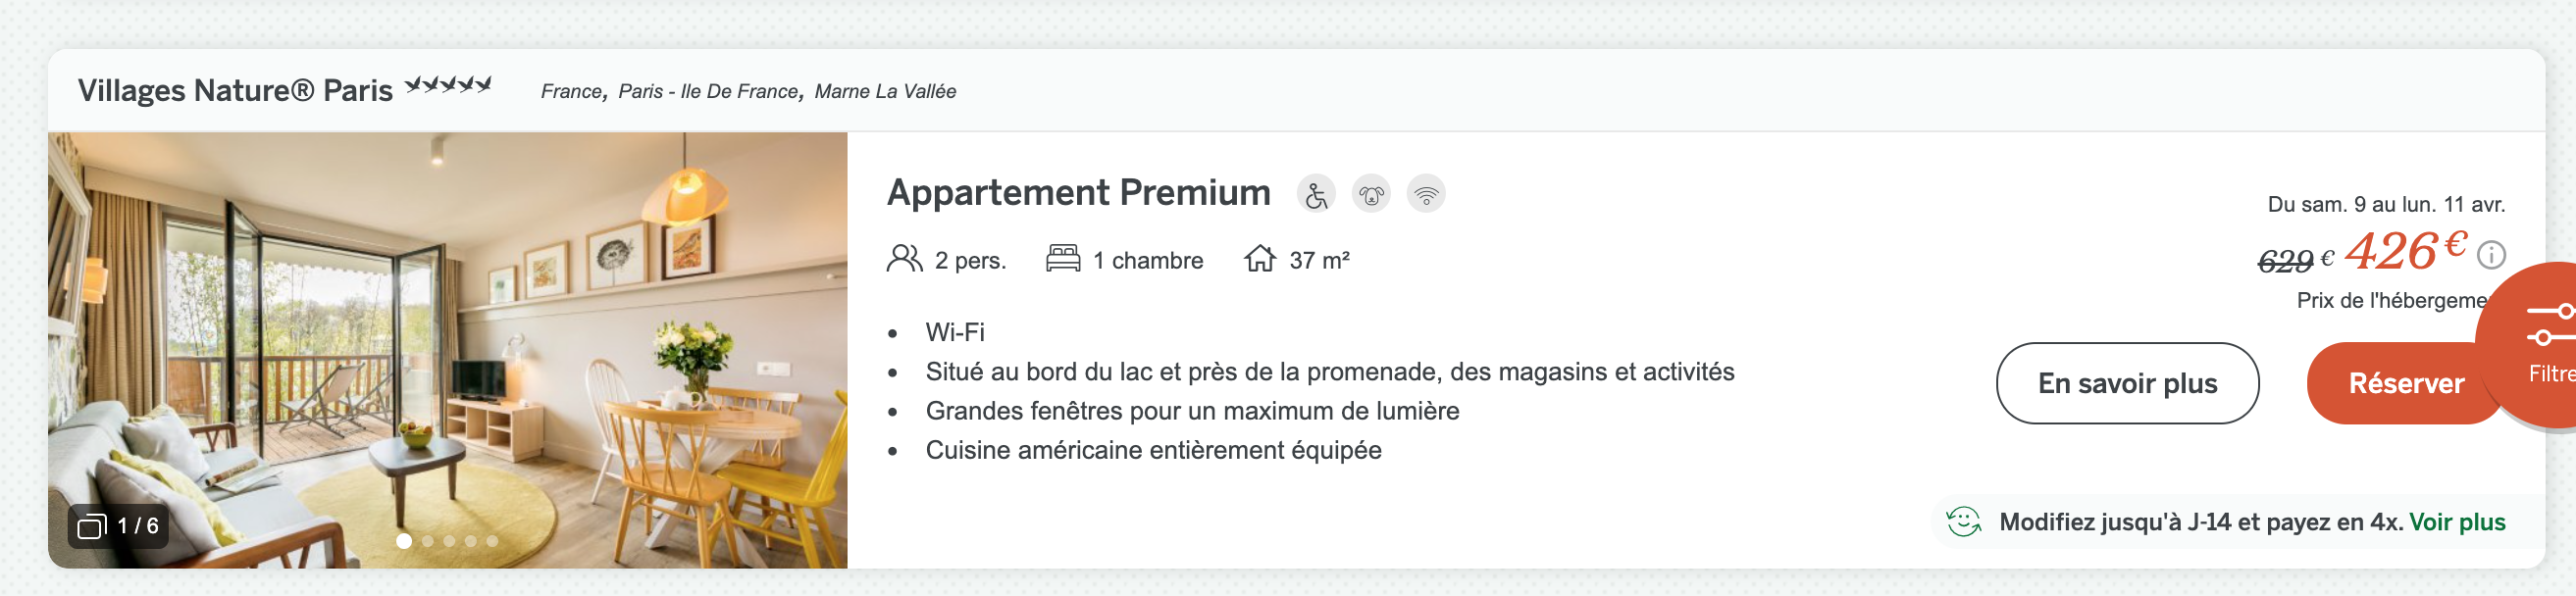
Task: Click the bed chambre icon
Action: pos(1063,259)
